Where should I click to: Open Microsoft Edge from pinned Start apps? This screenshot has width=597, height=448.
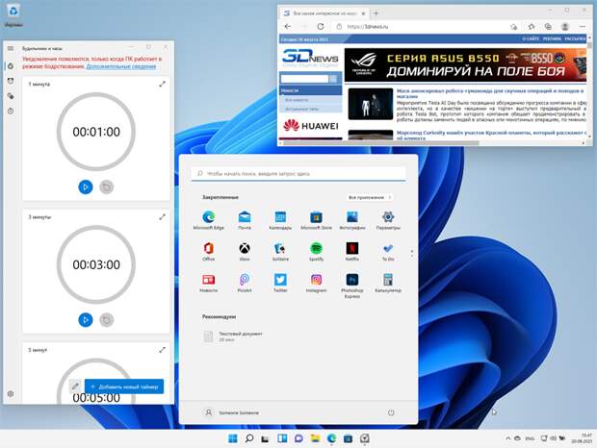(208, 220)
